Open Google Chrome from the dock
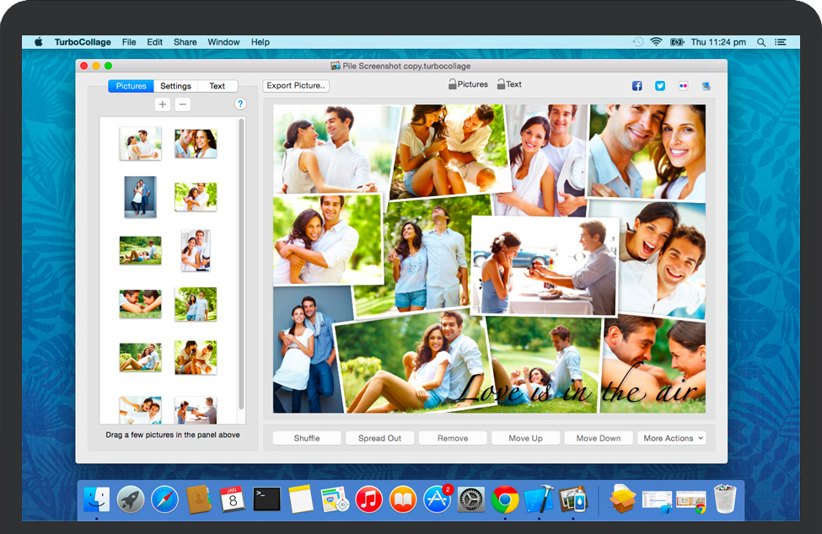The image size is (822, 534). tap(505, 499)
